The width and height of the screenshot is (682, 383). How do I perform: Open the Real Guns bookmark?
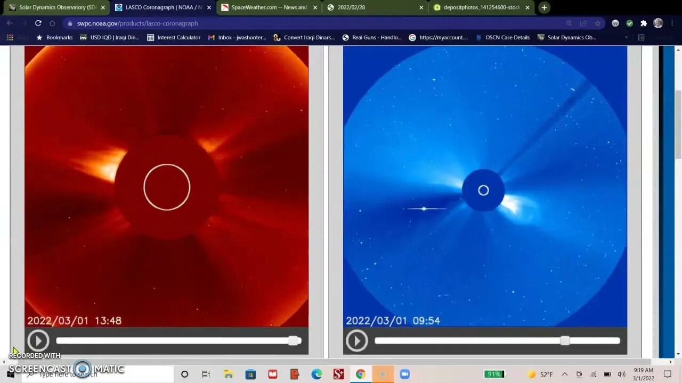pyautogui.click(x=372, y=38)
